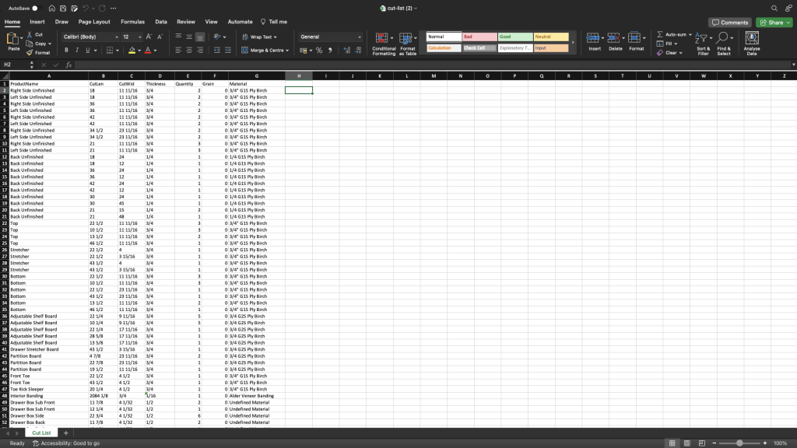797x448 pixels.
Task: Switch to the Formulas ribbon tab
Action: pos(133,22)
